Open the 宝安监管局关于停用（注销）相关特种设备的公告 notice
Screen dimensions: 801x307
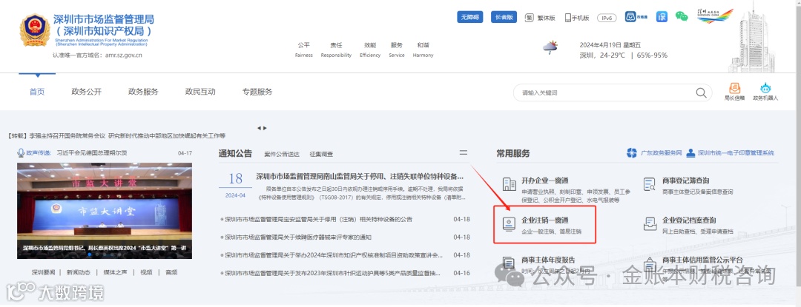[318, 220]
